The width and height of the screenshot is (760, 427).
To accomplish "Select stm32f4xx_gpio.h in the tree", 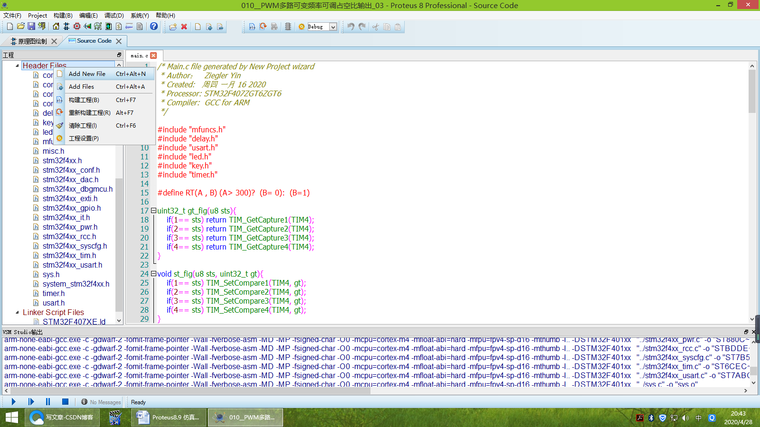I will pyautogui.click(x=72, y=208).
